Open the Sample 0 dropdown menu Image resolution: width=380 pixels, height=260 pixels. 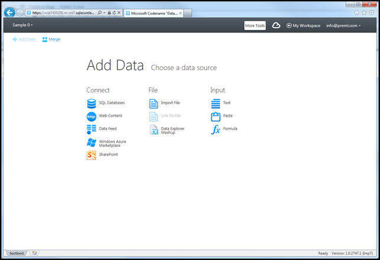click(x=22, y=25)
